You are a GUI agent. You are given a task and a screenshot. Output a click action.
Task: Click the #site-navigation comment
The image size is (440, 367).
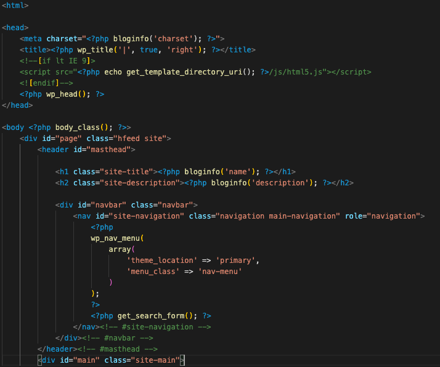(x=155, y=327)
